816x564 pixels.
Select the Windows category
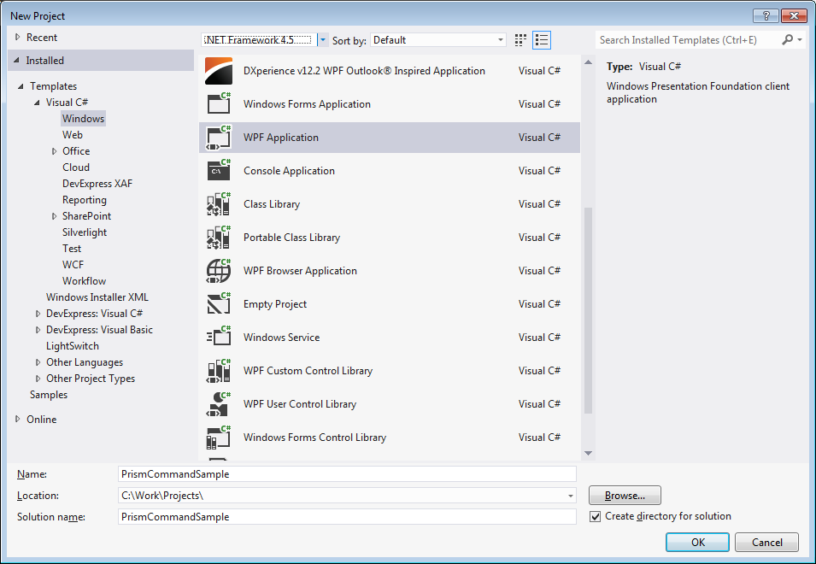coord(83,118)
